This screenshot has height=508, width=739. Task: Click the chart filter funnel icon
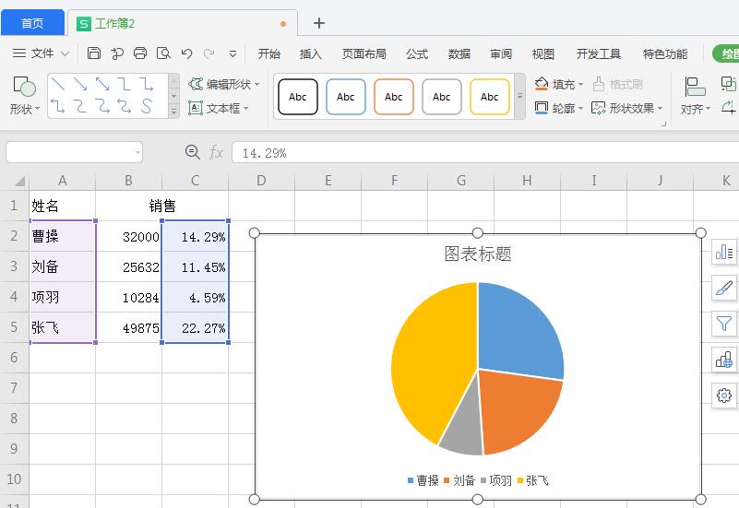[724, 324]
